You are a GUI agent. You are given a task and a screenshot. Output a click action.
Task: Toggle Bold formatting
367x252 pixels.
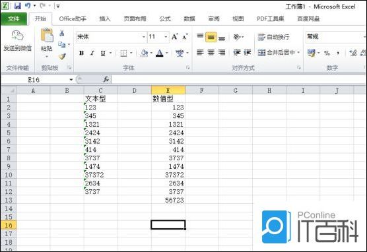[81, 53]
